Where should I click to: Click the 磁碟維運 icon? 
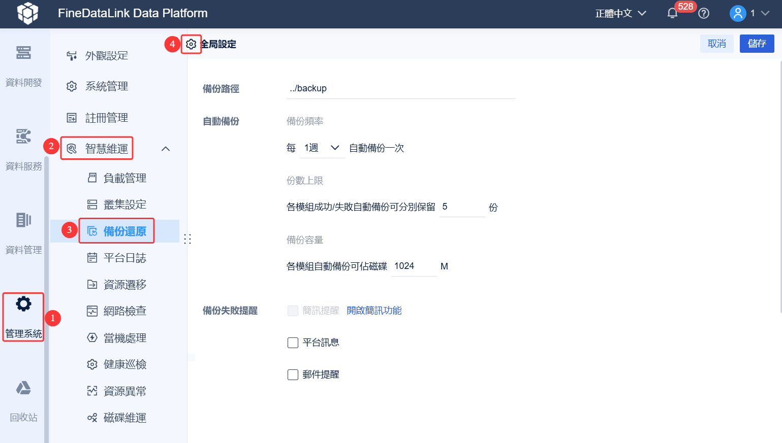(x=92, y=418)
